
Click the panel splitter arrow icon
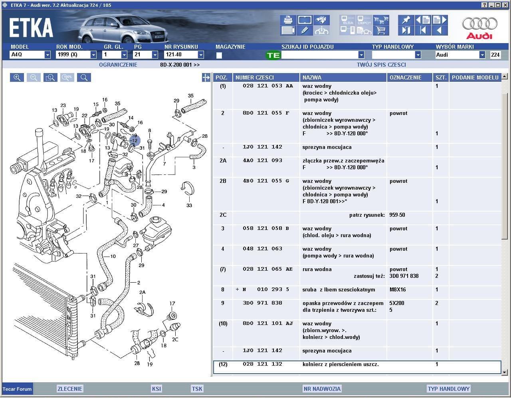tap(206, 77)
